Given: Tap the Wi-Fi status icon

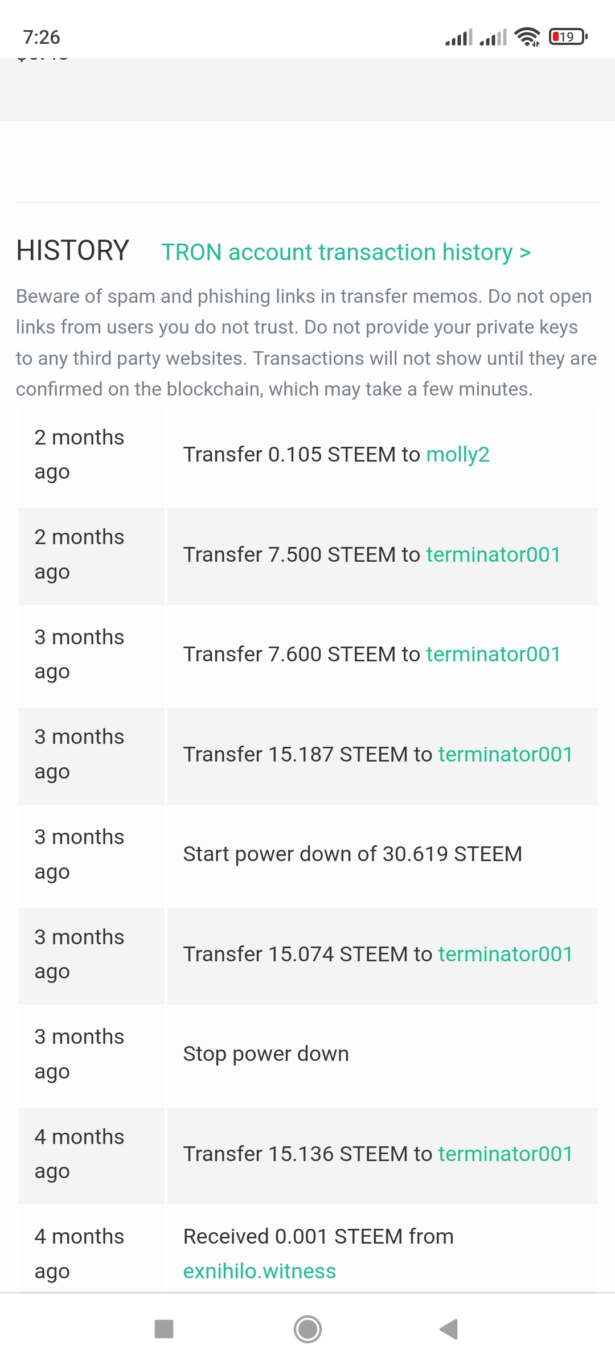Looking at the screenshot, I should (527, 37).
